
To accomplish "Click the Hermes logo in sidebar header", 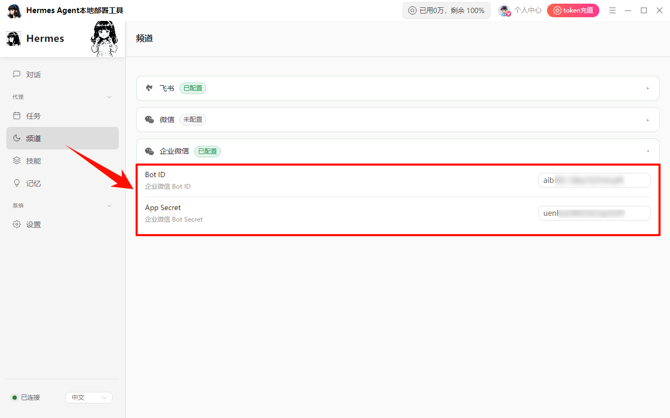I will [14, 39].
